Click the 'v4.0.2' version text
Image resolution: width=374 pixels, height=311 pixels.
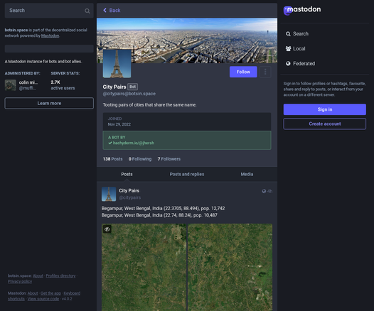(x=67, y=299)
